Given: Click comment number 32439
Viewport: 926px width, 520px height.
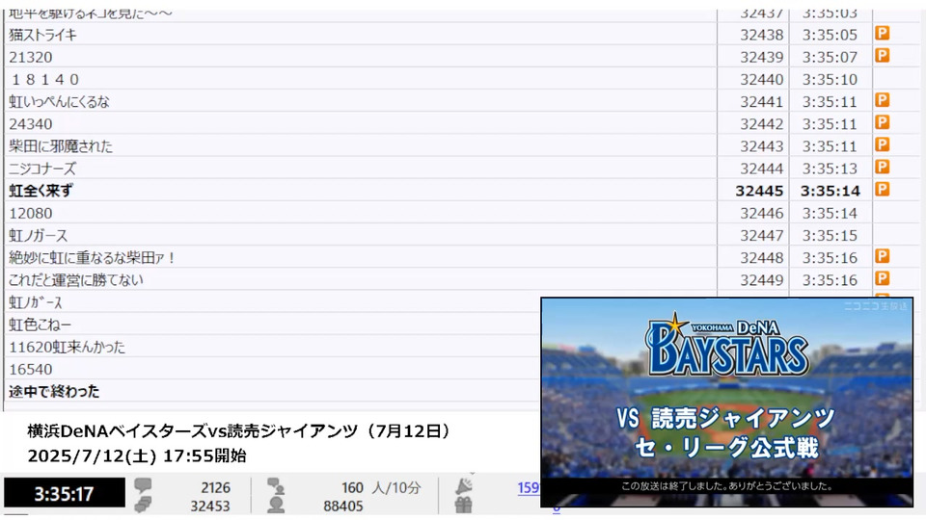Looking at the screenshot, I should click(762, 57).
